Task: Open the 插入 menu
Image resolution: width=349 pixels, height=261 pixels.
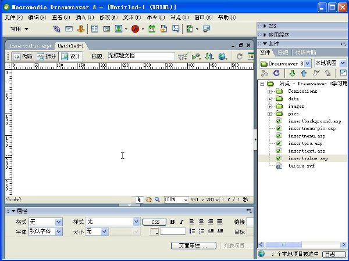Action: [x=84, y=17]
